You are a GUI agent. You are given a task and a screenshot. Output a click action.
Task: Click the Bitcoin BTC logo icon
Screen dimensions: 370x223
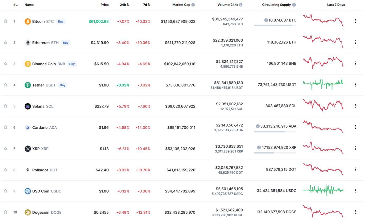click(28, 21)
